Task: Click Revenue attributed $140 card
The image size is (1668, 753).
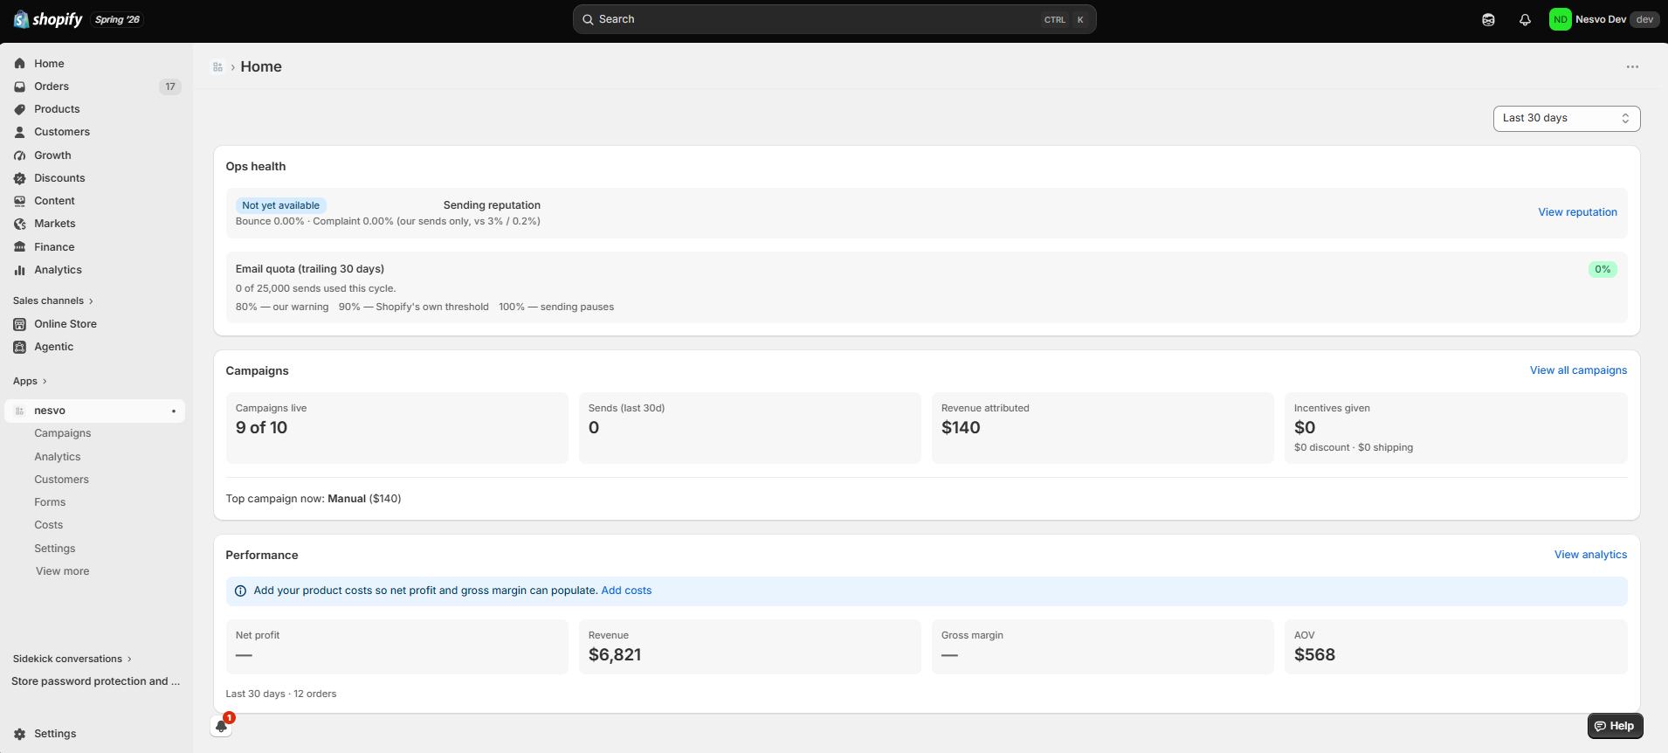Action: 1102,428
